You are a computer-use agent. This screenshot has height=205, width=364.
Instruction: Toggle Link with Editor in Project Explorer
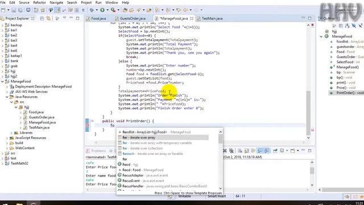click(48, 18)
